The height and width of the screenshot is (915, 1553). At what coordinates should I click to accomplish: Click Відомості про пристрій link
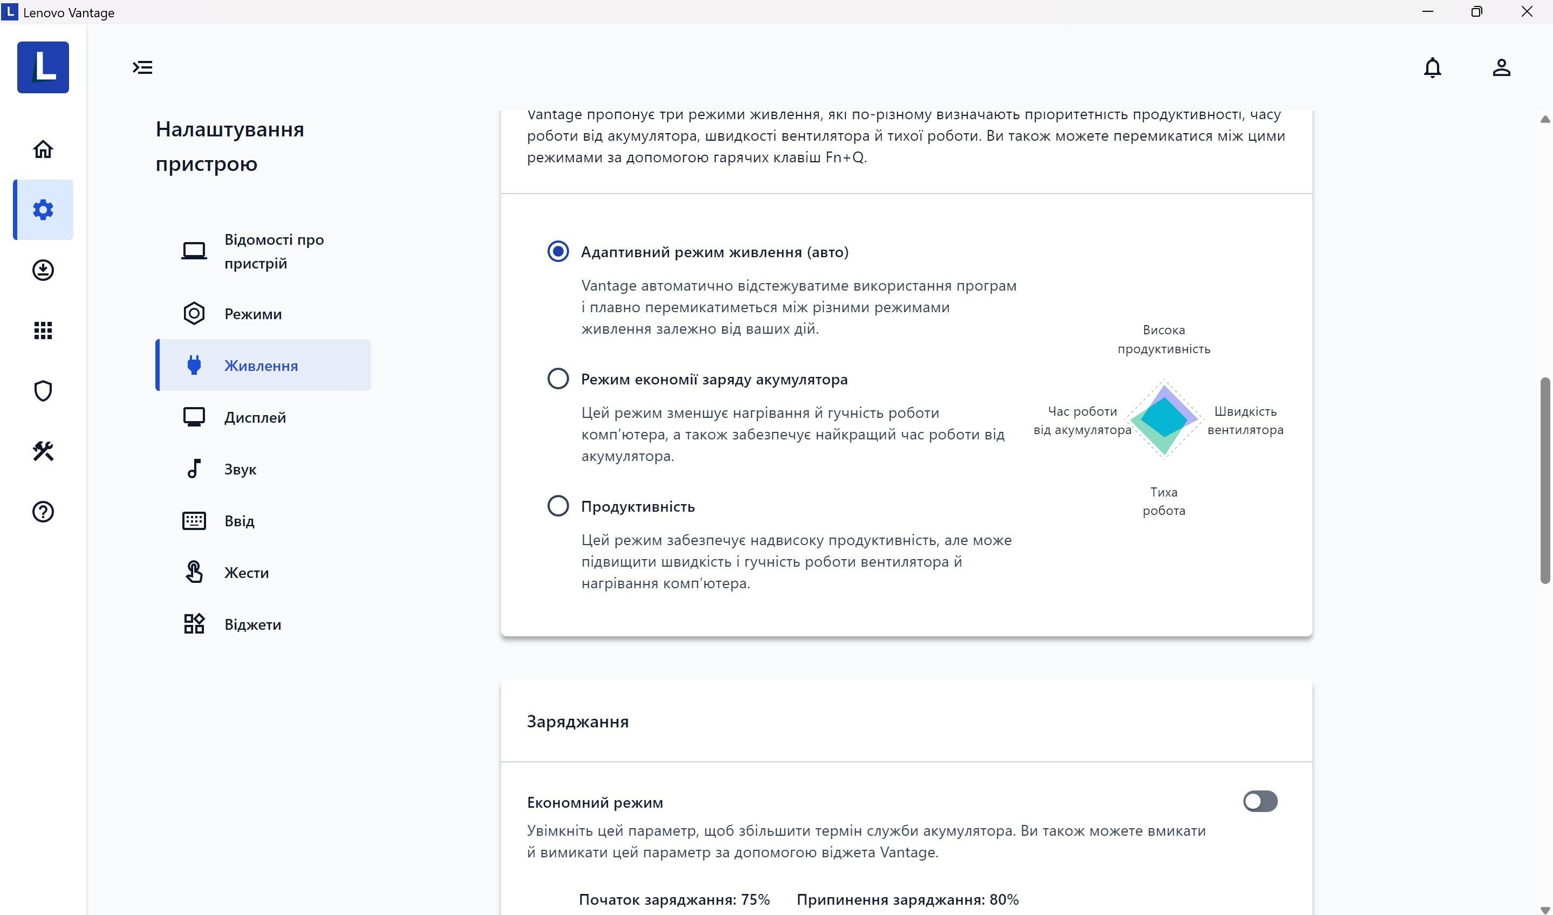pos(275,252)
